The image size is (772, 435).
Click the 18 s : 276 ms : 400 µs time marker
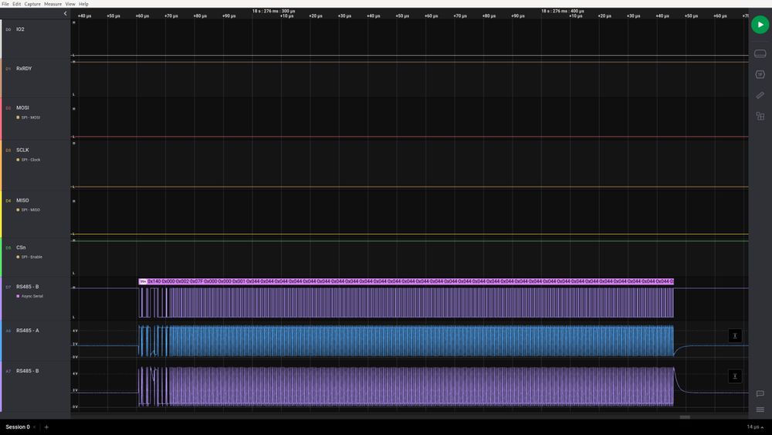pyautogui.click(x=562, y=11)
